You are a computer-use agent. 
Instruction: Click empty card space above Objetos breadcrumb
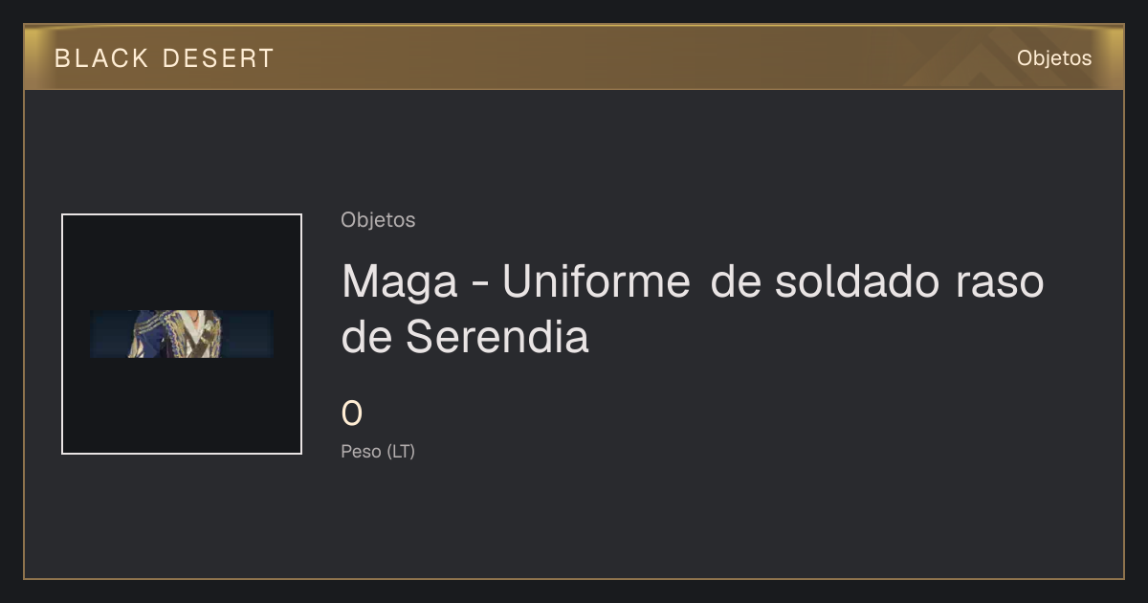pyautogui.click(x=574, y=148)
